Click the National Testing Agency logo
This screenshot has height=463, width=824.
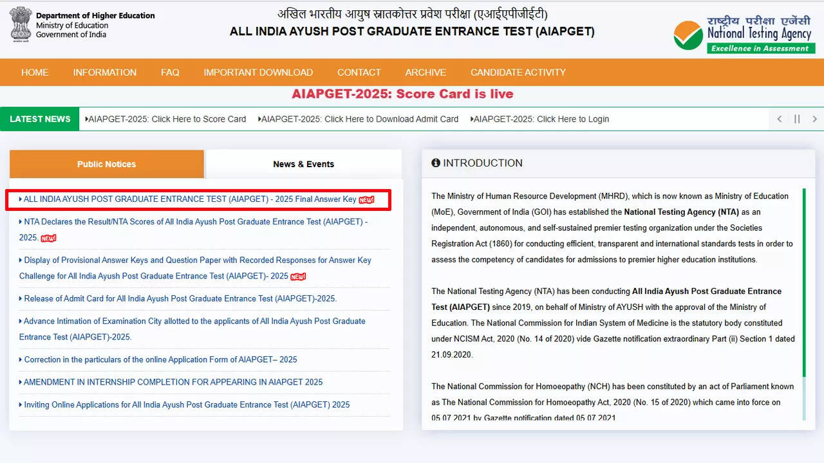point(744,35)
